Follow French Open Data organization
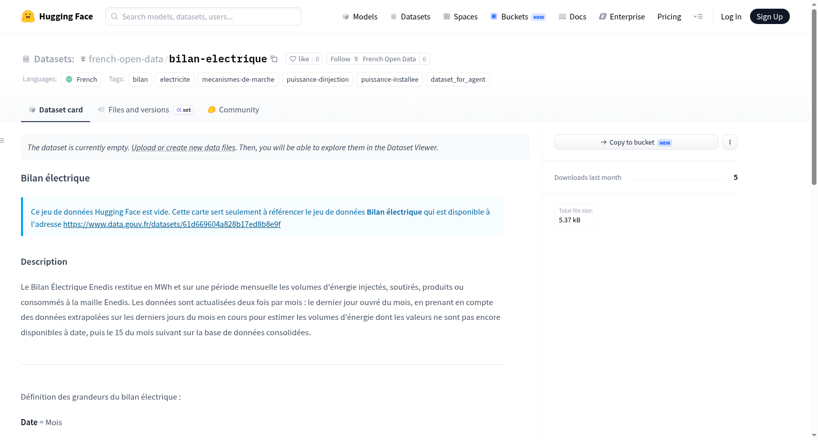Image resolution: width=818 pixels, height=440 pixels. (373, 59)
